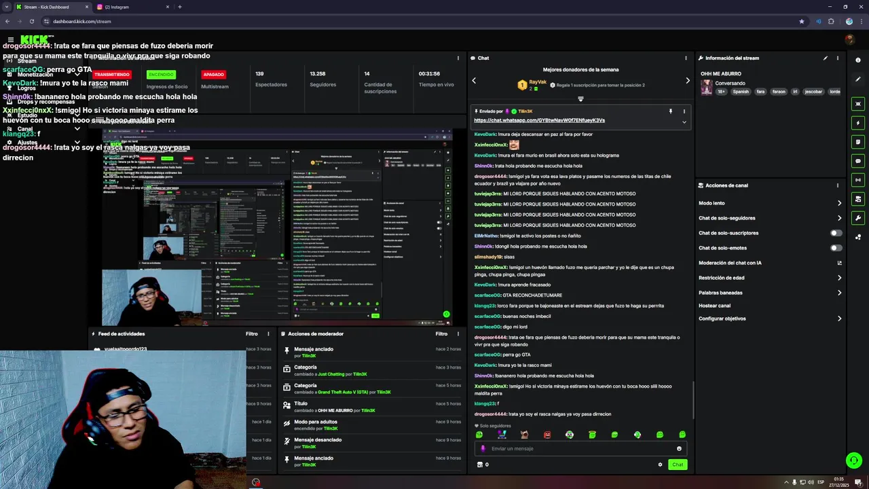Click the pencil edit icon in right sidebar
Viewport: 869px width, 489px height.
(x=858, y=79)
